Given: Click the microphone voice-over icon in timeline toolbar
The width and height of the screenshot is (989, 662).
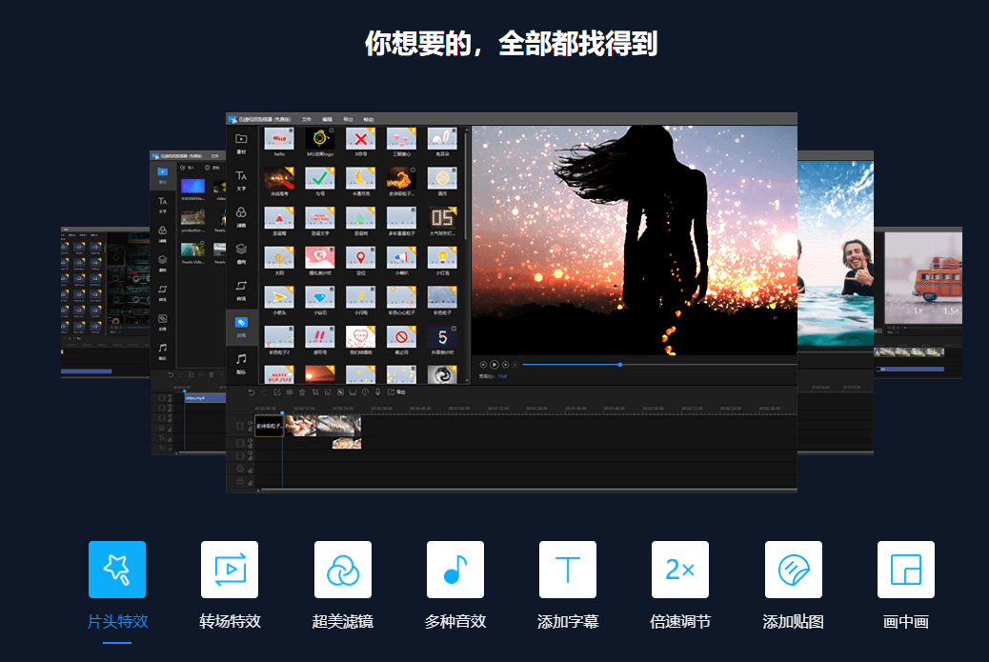Looking at the screenshot, I should pos(378,392).
